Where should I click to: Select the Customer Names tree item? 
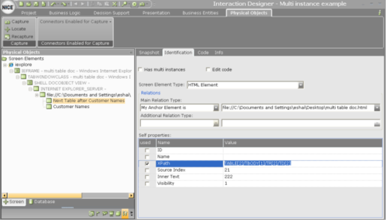[x=71, y=106]
